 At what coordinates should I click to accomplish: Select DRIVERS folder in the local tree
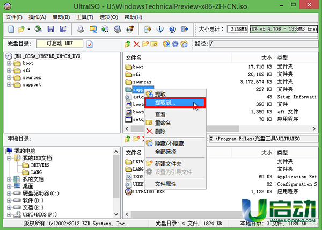click(40, 165)
